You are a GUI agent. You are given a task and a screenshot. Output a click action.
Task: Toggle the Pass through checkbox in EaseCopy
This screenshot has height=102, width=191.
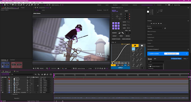coord(13,67)
